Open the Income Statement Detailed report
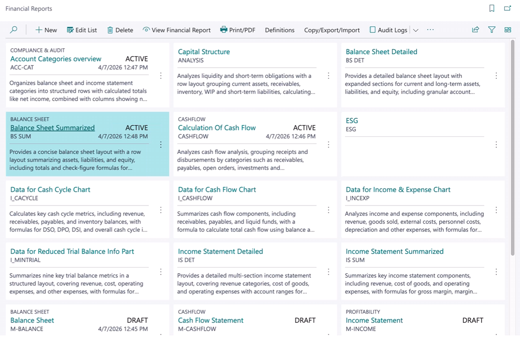The height and width of the screenshot is (340, 520). pos(220,251)
